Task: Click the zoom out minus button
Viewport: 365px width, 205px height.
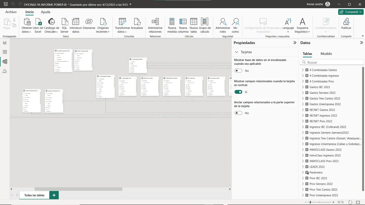Action: coord(306,202)
